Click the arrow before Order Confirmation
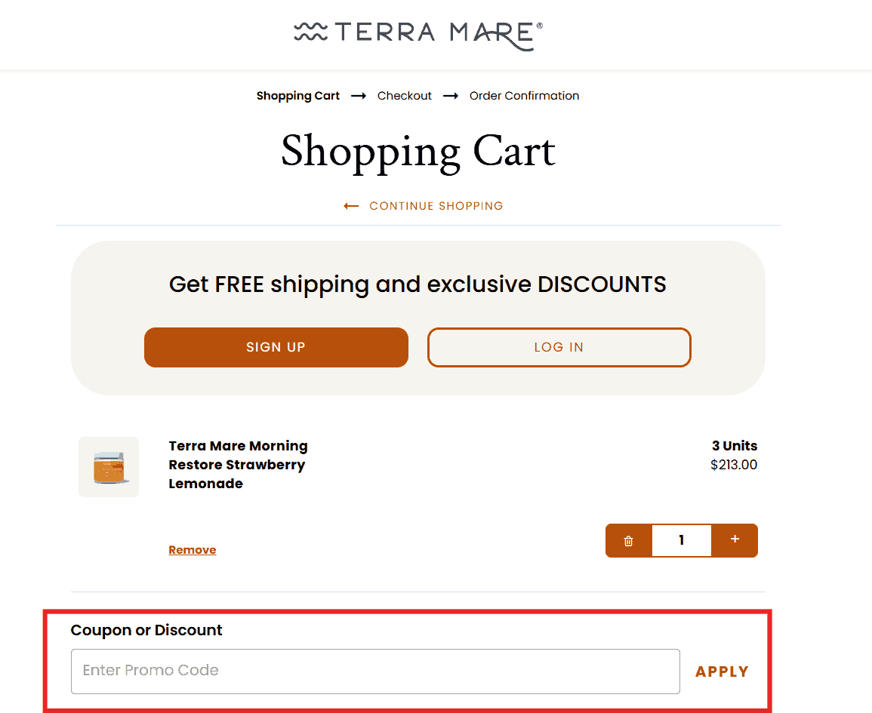872x713 pixels. coord(451,96)
